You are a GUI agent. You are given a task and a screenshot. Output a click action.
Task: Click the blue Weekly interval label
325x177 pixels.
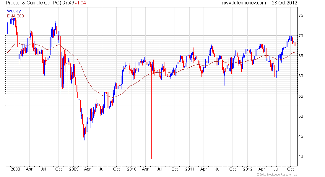tap(14, 11)
